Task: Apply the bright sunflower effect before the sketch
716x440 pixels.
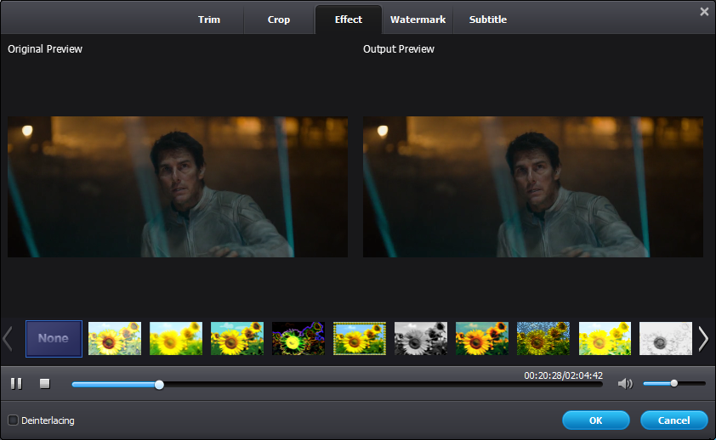Action: tap(605, 338)
